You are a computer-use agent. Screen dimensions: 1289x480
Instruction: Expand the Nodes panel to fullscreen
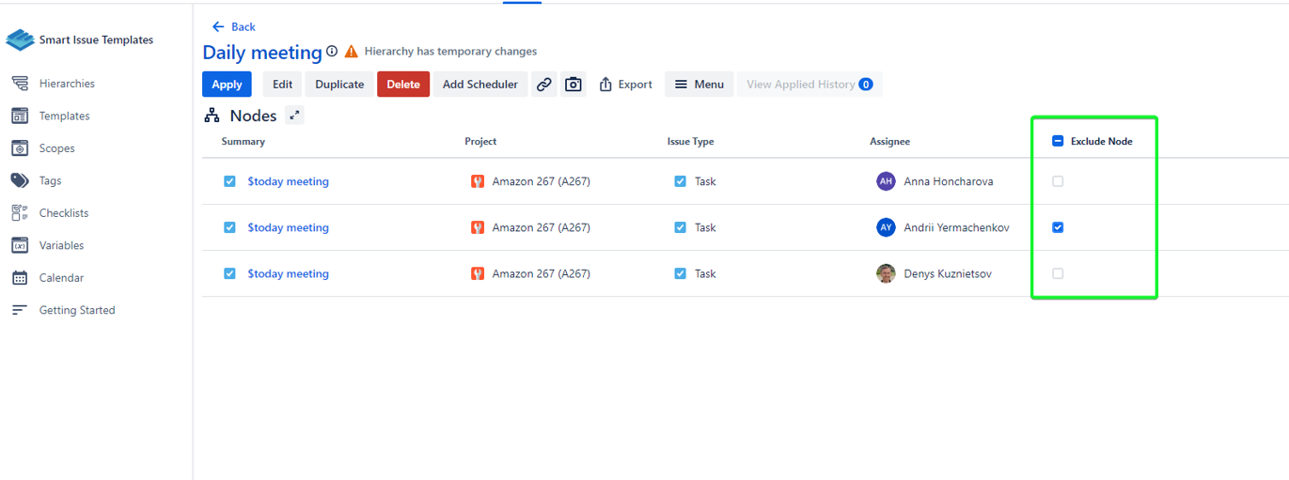tap(295, 116)
